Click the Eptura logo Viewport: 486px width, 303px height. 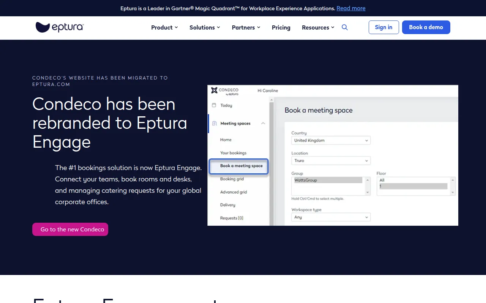tap(60, 27)
